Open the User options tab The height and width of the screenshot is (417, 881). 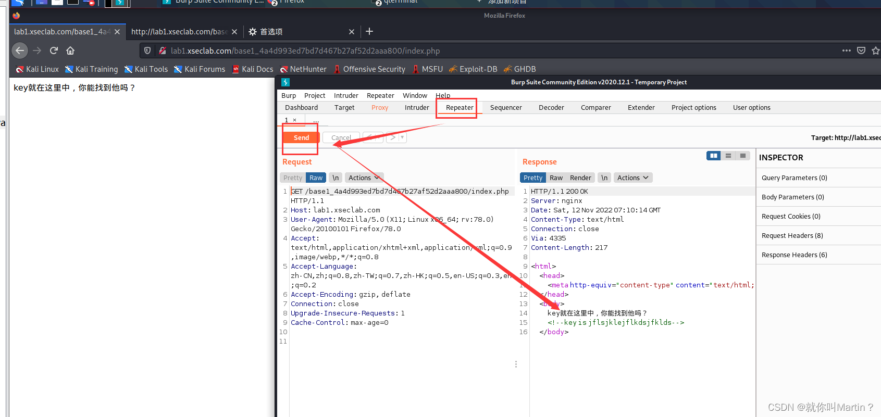coord(752,107)
